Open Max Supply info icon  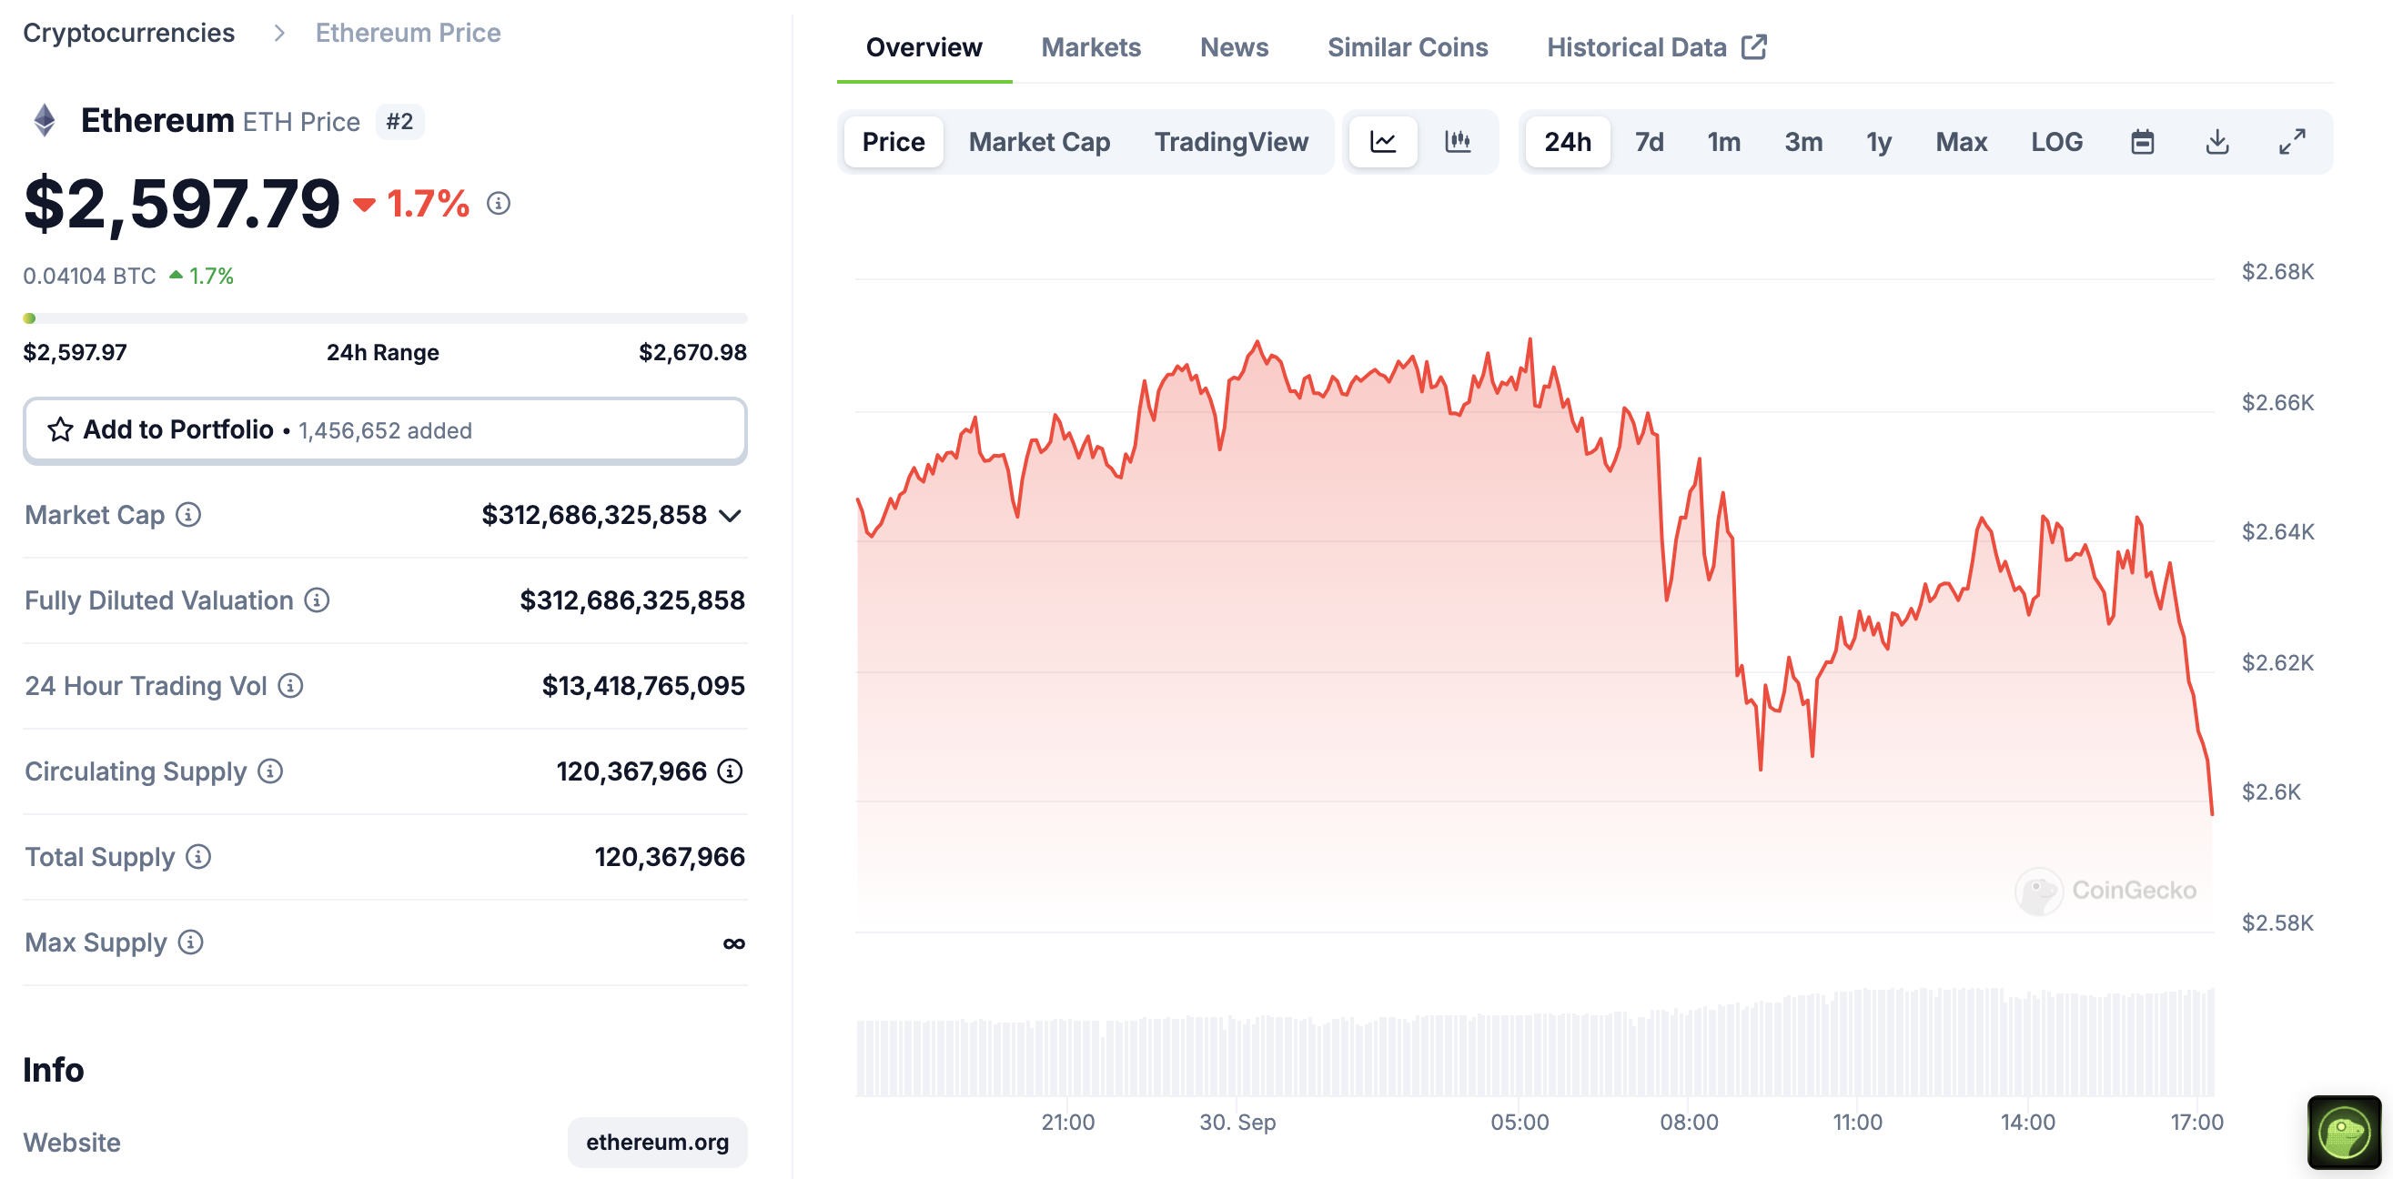[190, 942]
